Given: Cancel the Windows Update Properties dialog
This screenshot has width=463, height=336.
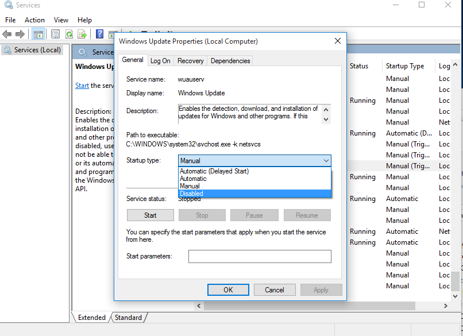Looking at the screenshot, I should (x=275, y=290).
